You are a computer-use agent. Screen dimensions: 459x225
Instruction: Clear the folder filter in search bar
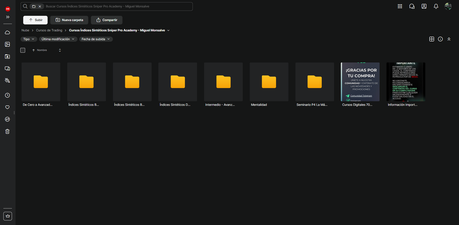point(40,6)
